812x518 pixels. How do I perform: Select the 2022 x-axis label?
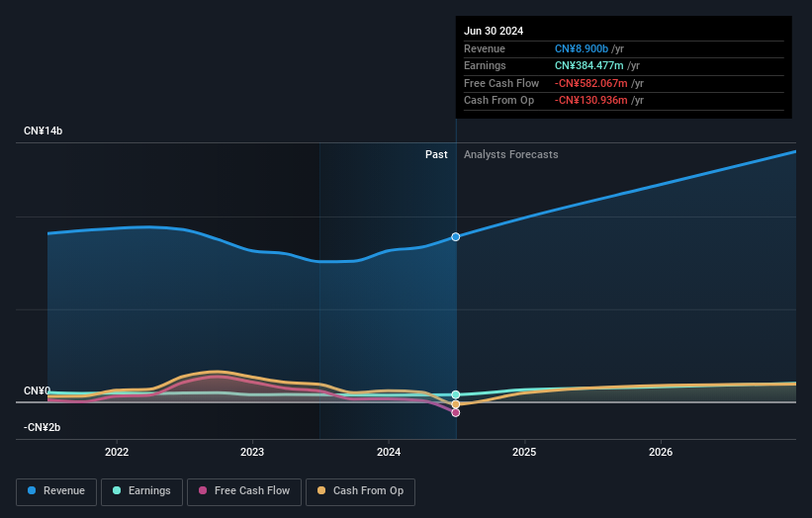coord(117,453)
